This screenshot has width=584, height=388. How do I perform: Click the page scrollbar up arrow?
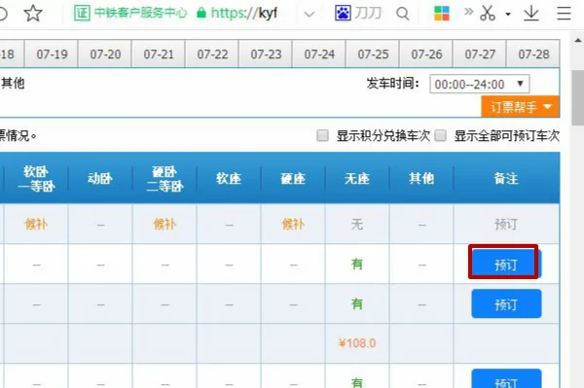577,40
